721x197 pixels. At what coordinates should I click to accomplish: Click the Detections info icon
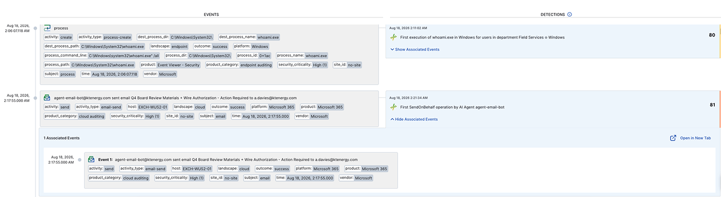click(x=570, y=14)
